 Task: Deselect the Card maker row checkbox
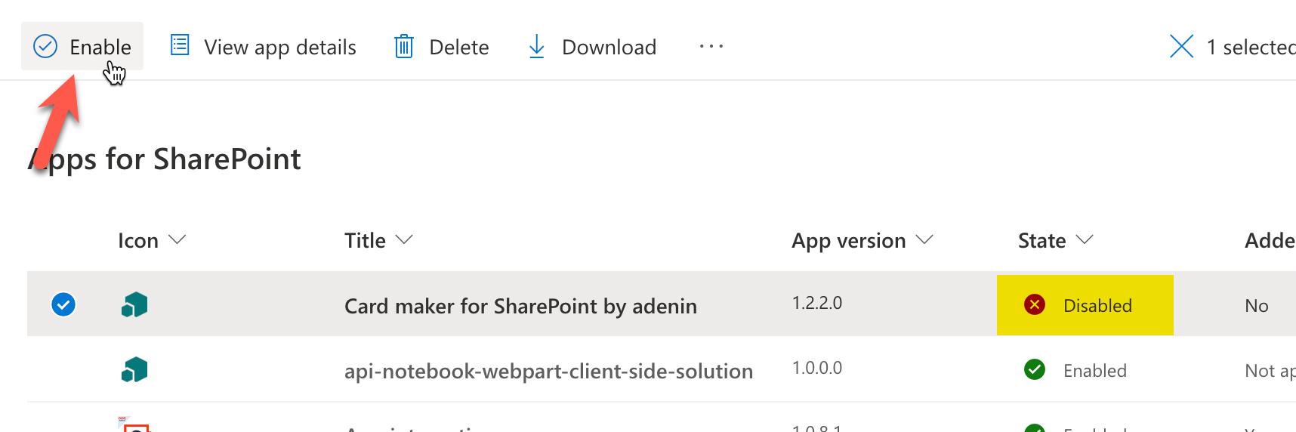(63, 305)
